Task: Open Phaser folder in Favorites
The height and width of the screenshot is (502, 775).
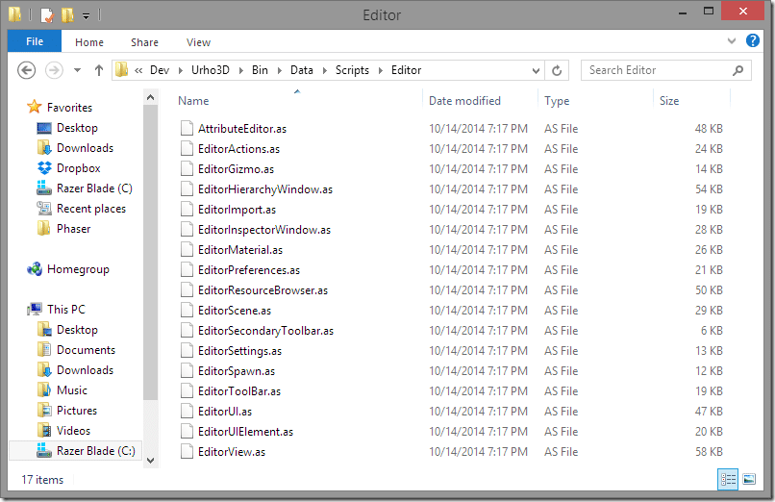Action: click(73, 229)
